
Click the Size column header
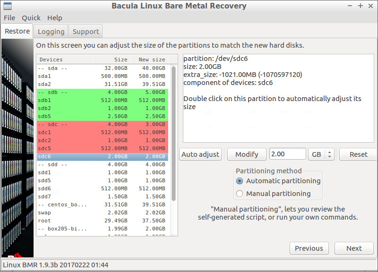(x=112, y=59)
